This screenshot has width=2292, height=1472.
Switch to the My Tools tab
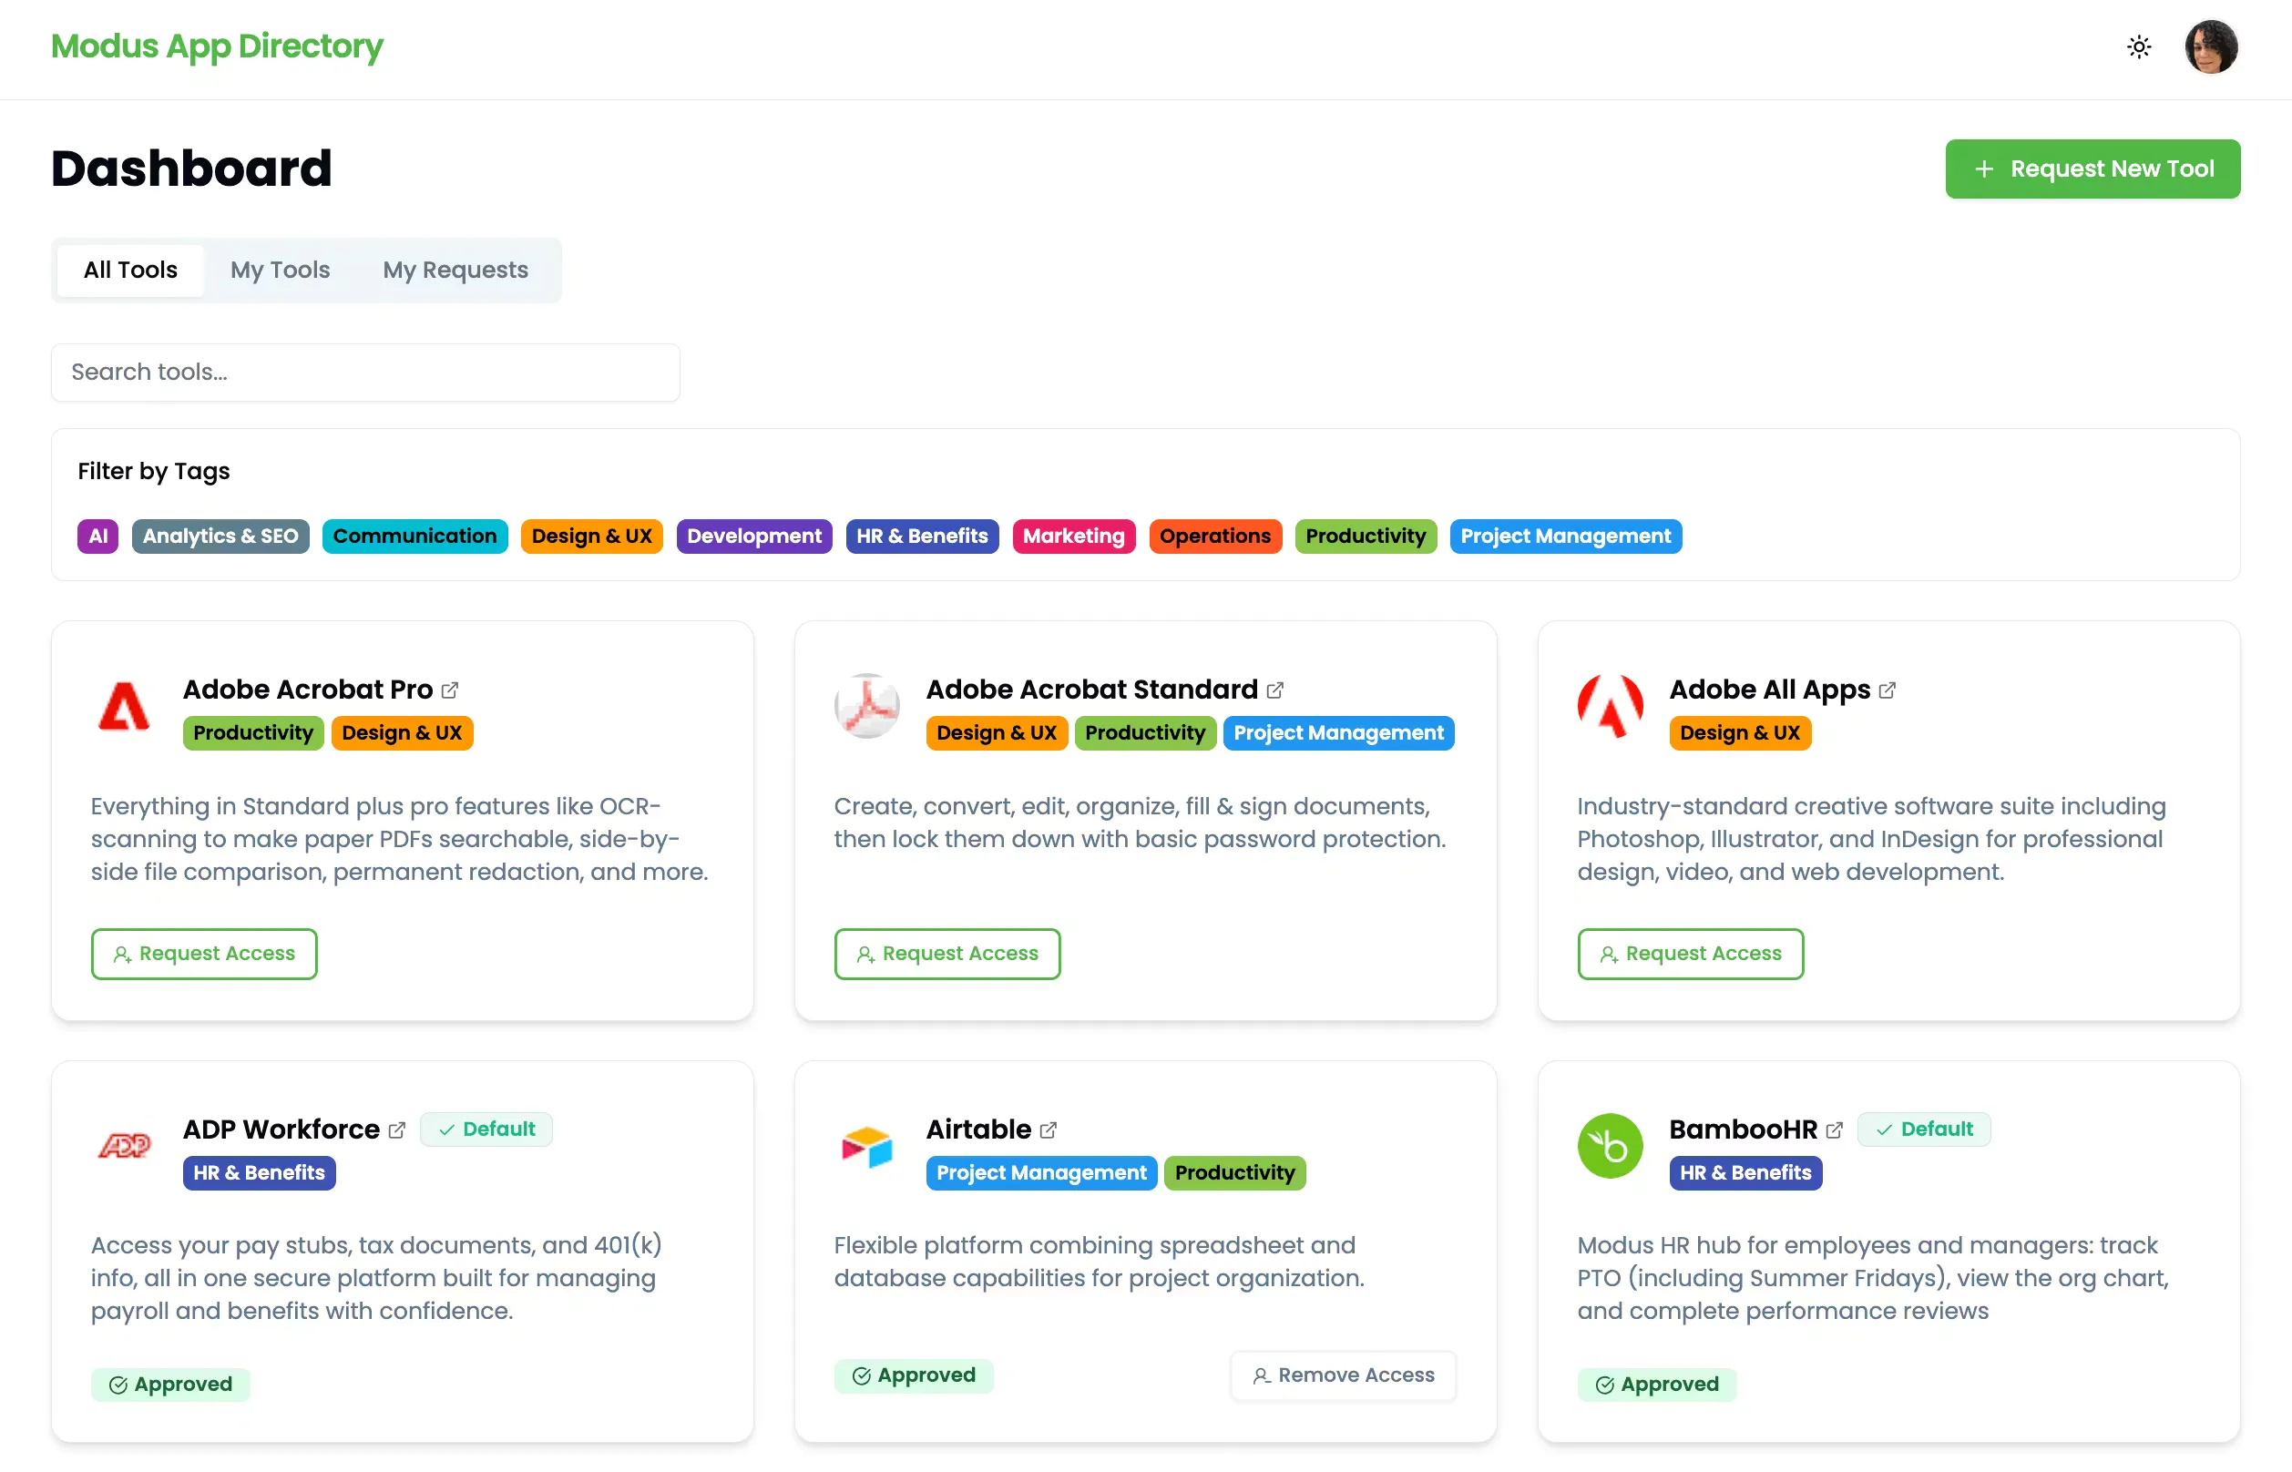coord(279,271)
